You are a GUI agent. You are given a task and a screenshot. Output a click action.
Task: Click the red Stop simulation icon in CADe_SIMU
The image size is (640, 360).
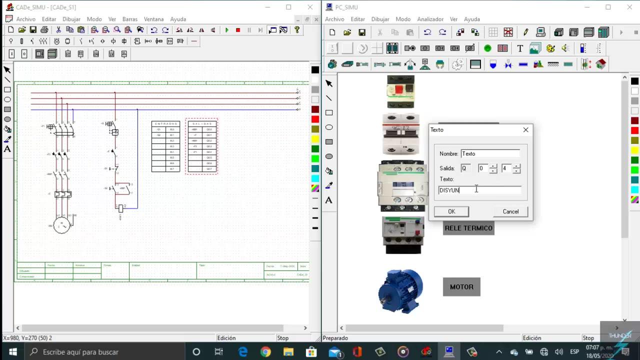(x=238, y=30)
